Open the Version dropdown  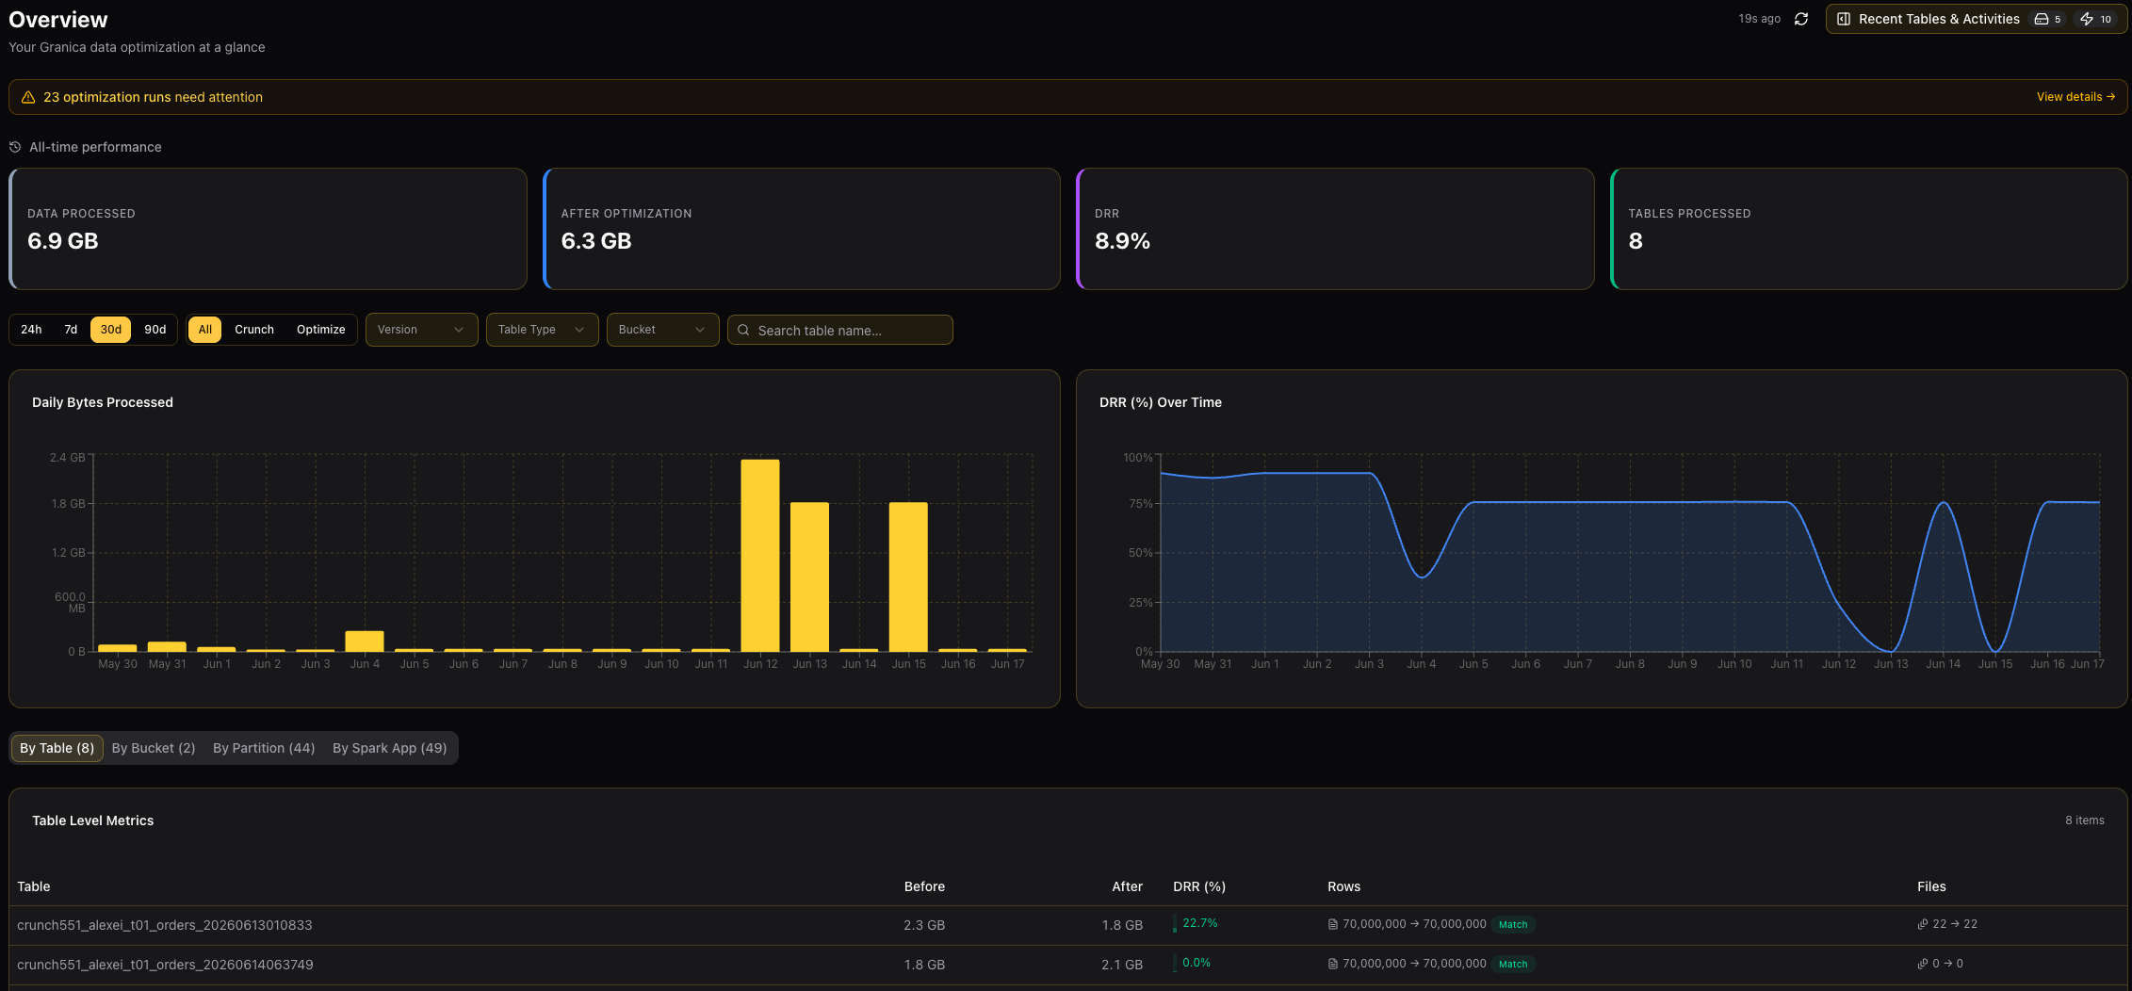pyautogui.click(x=421, y=330)
